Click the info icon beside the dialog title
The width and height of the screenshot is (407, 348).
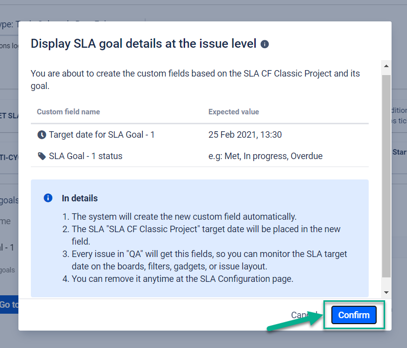click(x=265, y=44)
